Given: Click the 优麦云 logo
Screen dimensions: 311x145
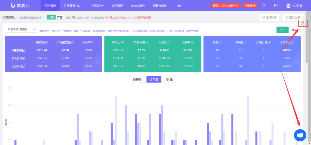Looking at the screenshot, I should (20, 5).
